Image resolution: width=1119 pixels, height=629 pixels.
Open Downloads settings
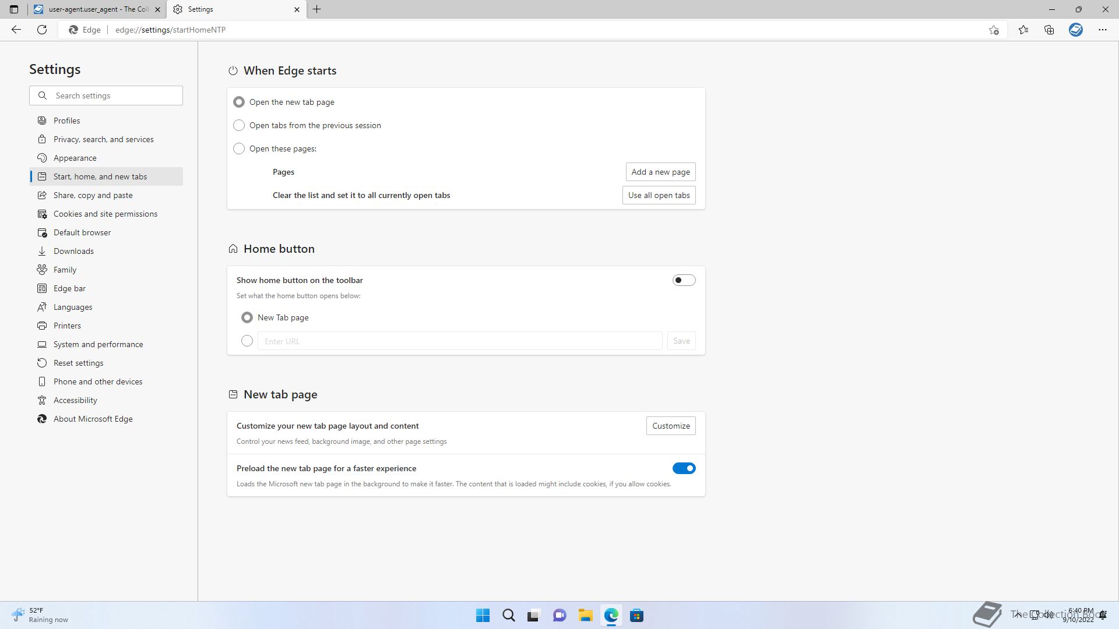[x=106, y=251]
